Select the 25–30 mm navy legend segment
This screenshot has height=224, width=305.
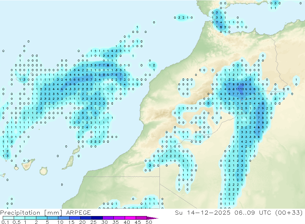[97, 218]
